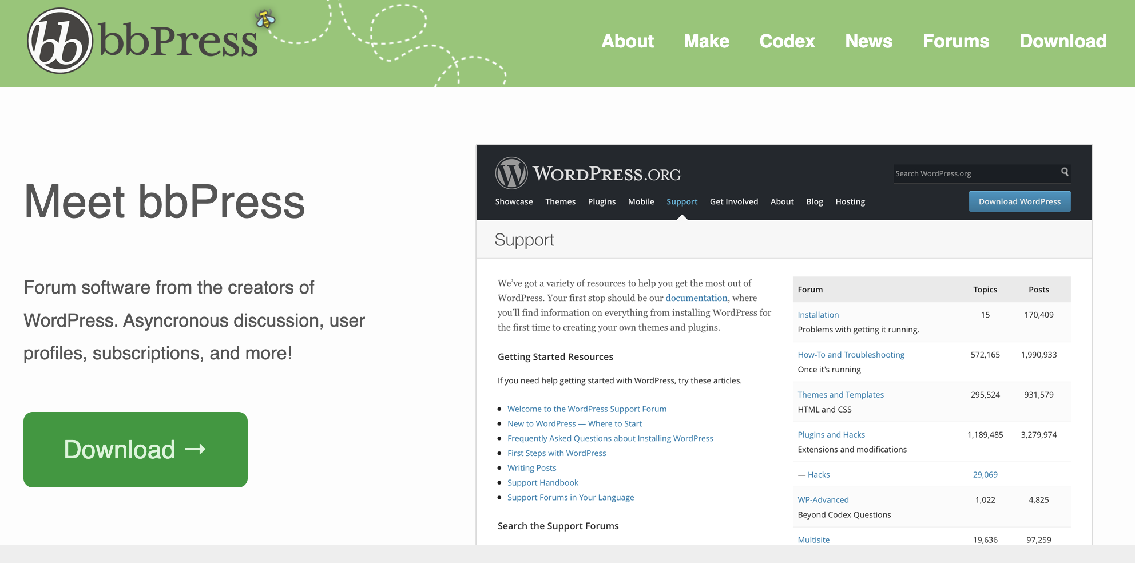1135x563 pixels.
Task: Select Mobile in WordPress.org nav
Action: [x=641, y=201]
